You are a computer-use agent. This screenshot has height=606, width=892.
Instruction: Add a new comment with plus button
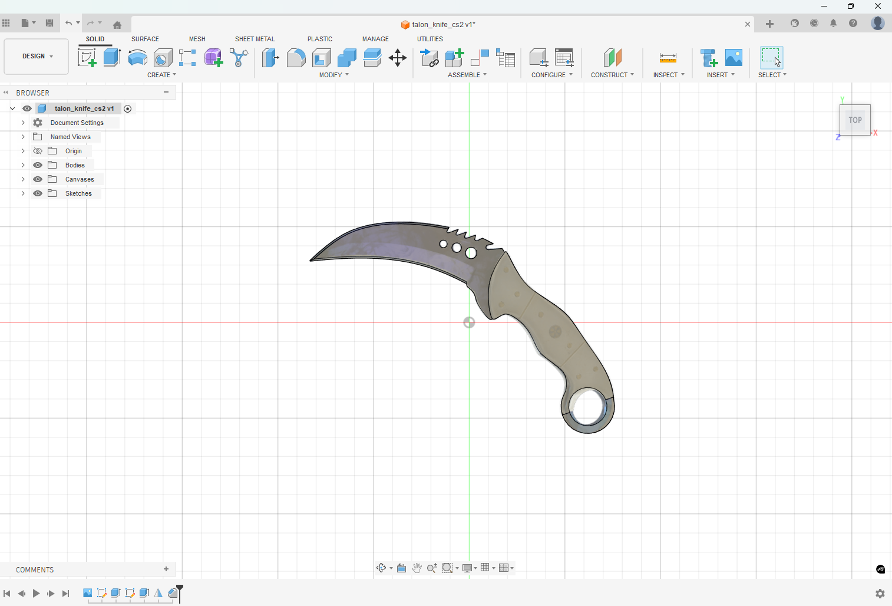tap(166, 569)
